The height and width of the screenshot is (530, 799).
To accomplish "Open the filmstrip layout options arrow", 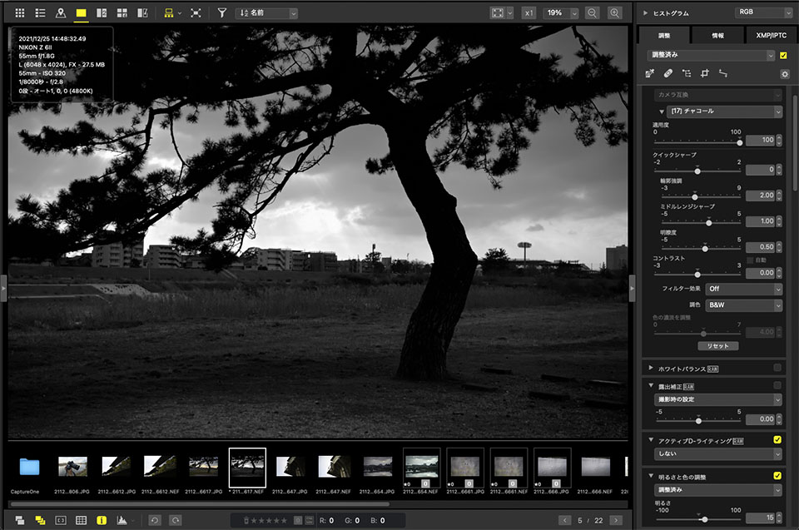I will (180, 13).
